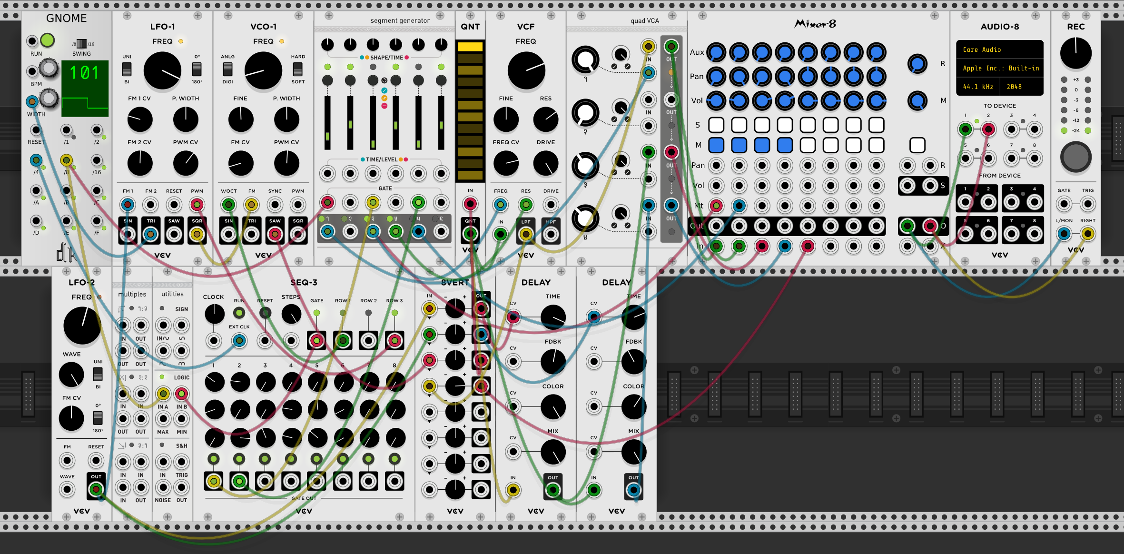The width and height of the screenshot is (1124, 554).
Task: Open the 2048 block size selector
Action: [1021, 87]
